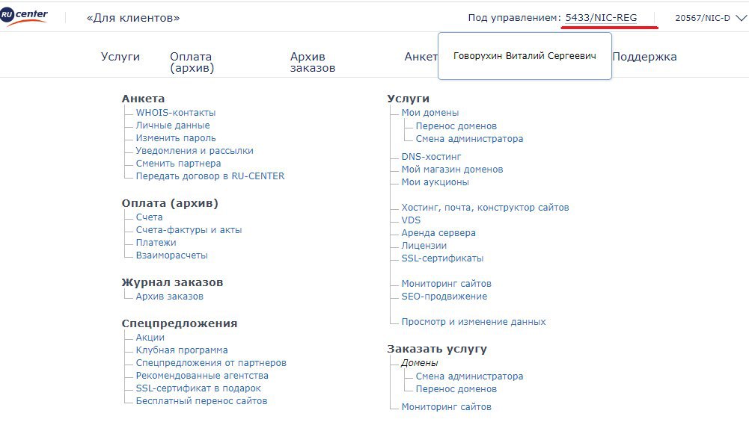Select Сменить партнера link

[x=178, y=163]
